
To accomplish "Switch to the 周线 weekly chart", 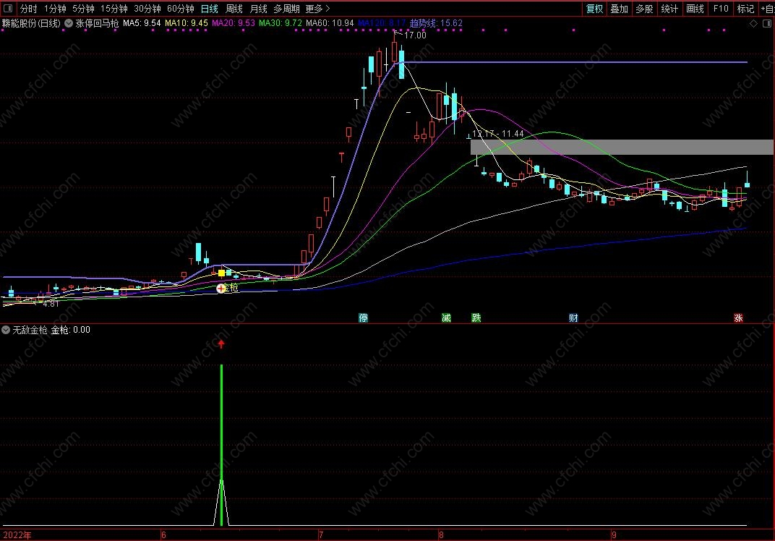I will point(234,9).
